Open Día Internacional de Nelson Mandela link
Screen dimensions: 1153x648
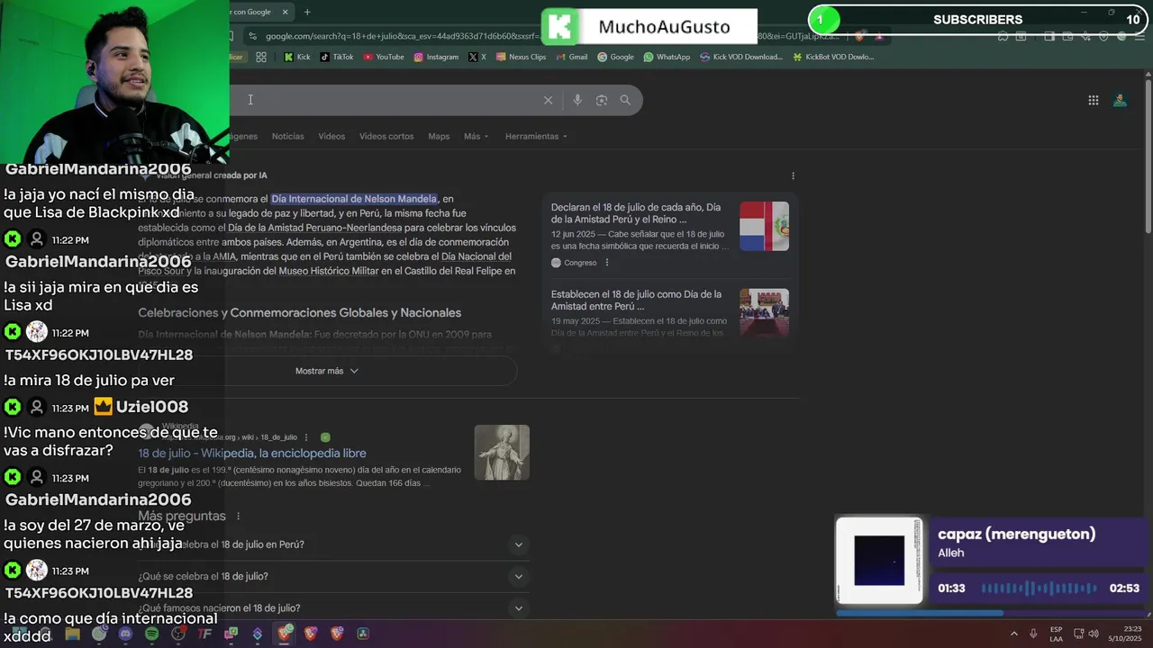354,199
